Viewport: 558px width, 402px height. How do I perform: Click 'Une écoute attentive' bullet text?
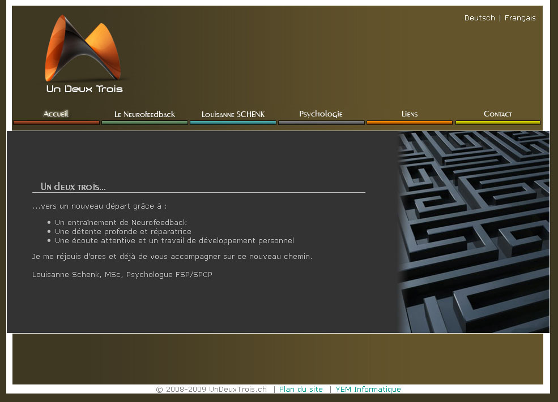coord(174,241)
